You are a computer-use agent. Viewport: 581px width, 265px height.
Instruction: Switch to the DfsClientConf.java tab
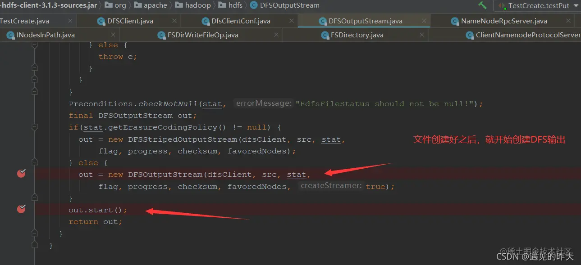pos(239,21)
